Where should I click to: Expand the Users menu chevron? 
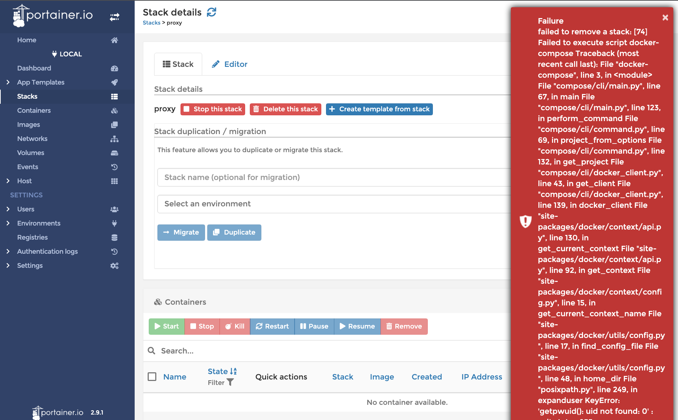click(x=8, y=209)
